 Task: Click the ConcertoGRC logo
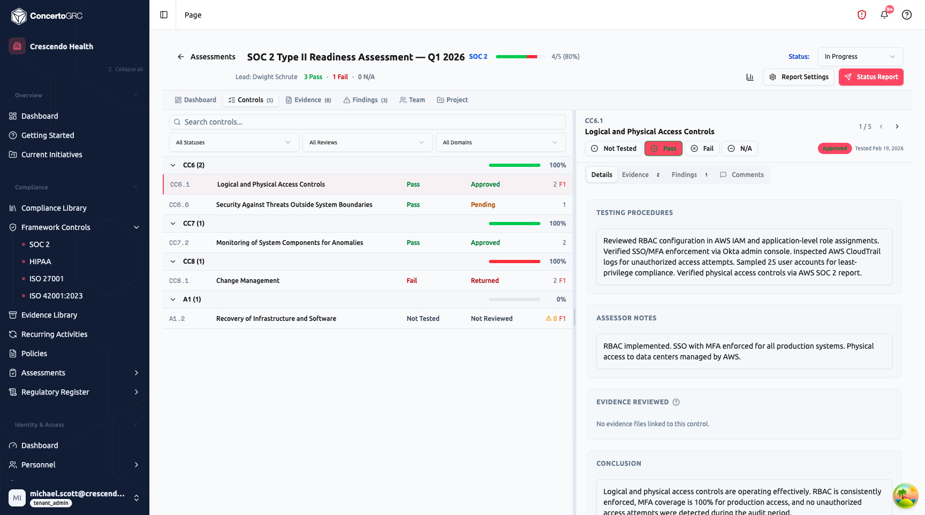[47, 16]
